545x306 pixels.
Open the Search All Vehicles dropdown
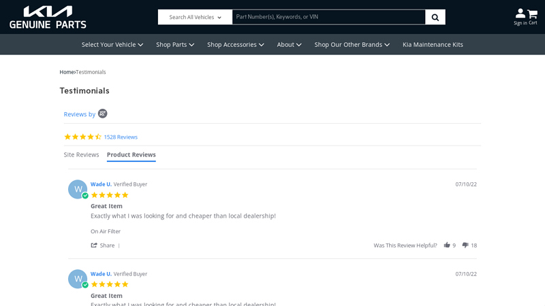(x=195, y=17)
